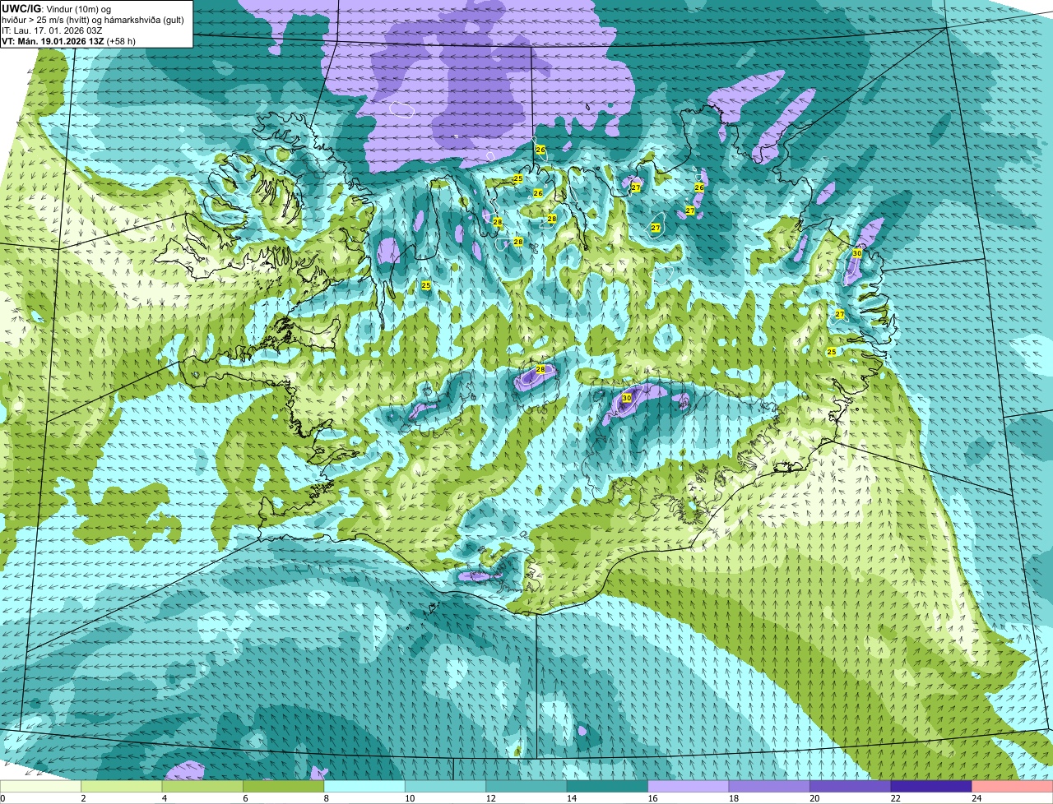Screen dimensions: 1053x804
Task: Click the 12–14 m/s medium teal legend swatch
Action: point(526,787)
